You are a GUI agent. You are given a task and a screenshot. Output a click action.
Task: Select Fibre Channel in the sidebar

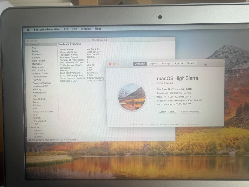point(39,77)
